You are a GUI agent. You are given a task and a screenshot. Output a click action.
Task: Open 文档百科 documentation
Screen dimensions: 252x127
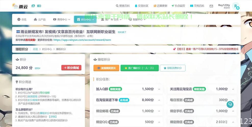pyautogui.click(x=197, y=6)
